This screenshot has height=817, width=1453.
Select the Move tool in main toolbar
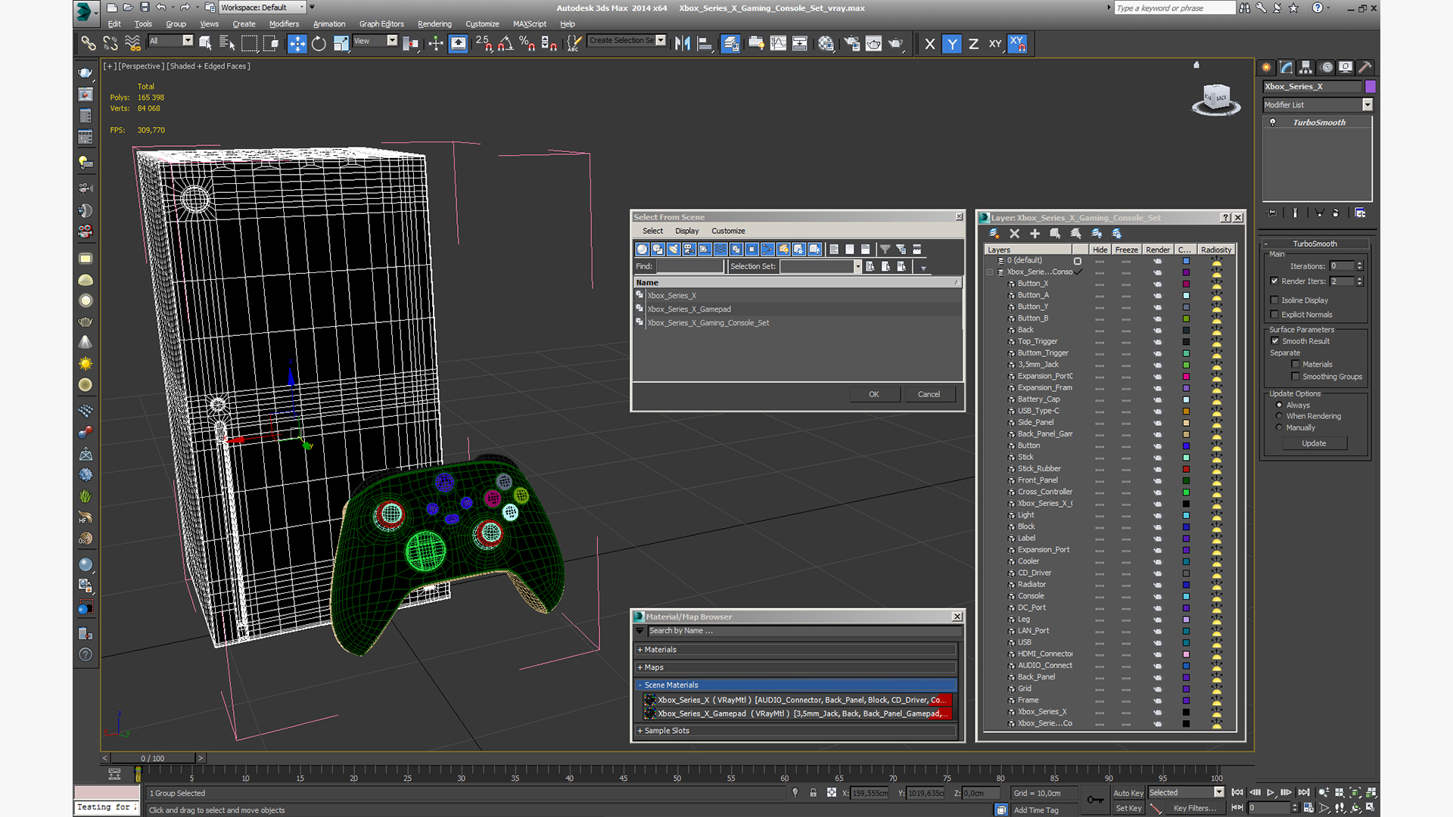297,44
